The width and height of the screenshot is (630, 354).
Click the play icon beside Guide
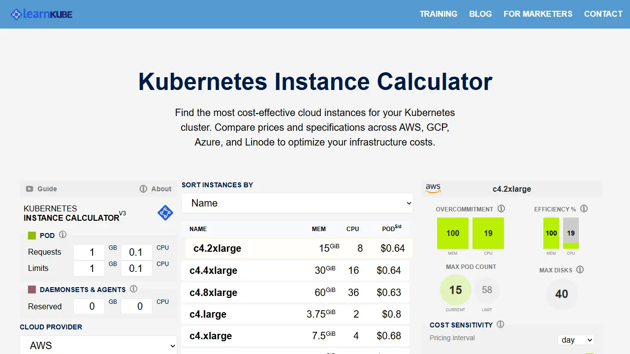pos(30,189)
